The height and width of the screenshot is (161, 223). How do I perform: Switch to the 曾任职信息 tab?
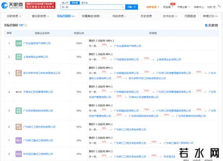(40, 16)
